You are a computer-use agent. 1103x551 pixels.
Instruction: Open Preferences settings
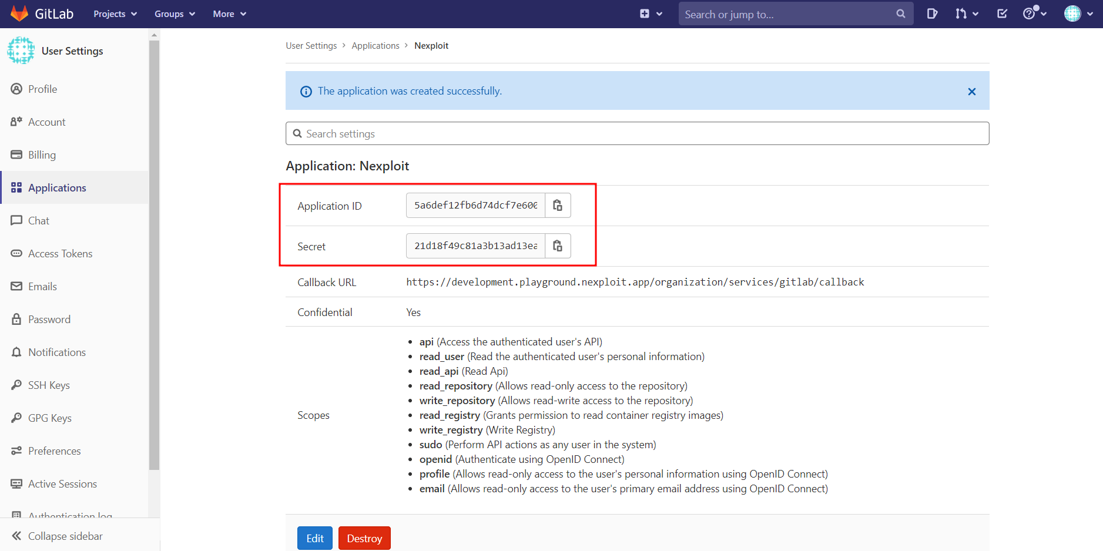pyautogui.click(x=75, y=451)
